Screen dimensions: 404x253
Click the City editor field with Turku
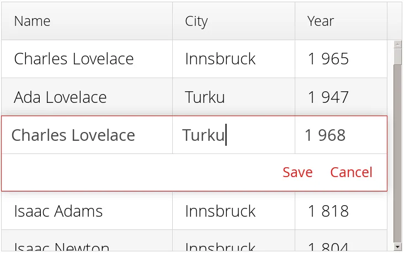pyautogui.click(x=233, y=135)
